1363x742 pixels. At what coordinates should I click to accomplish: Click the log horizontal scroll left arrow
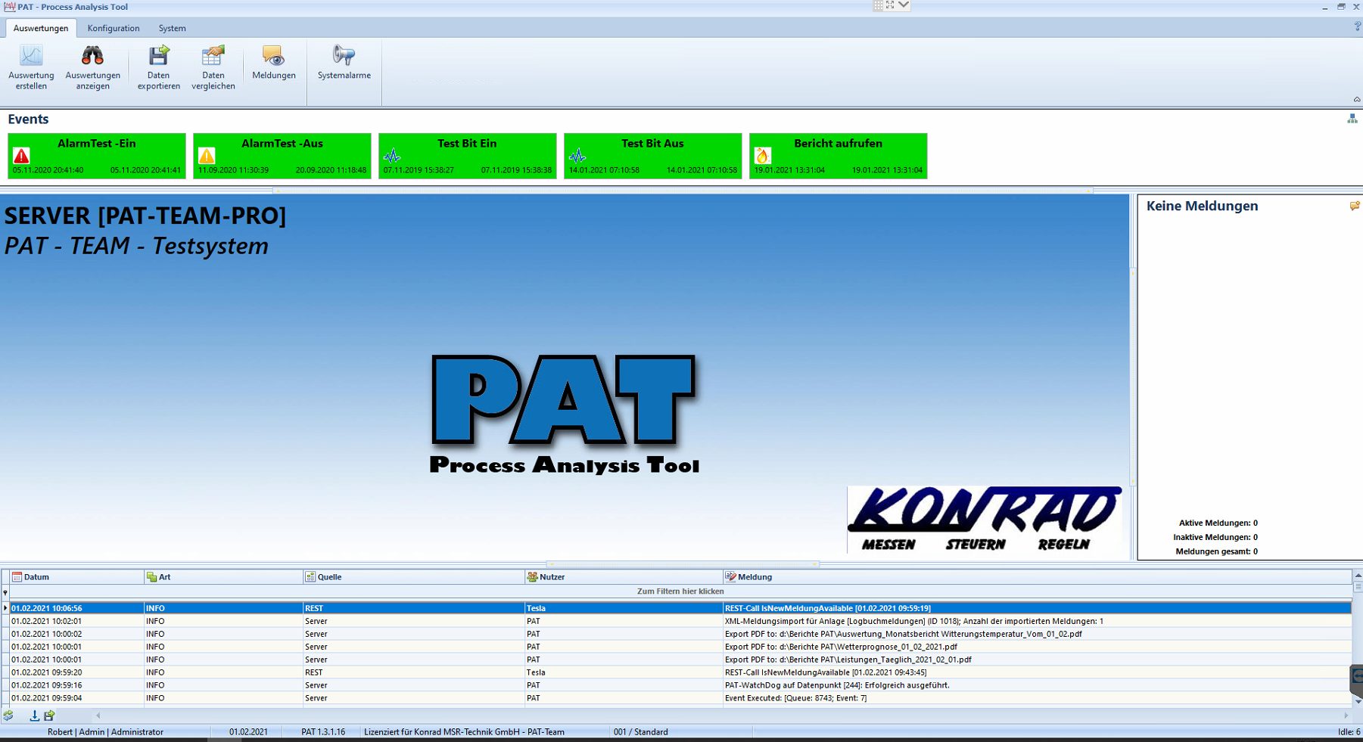(x=98, y=716)
